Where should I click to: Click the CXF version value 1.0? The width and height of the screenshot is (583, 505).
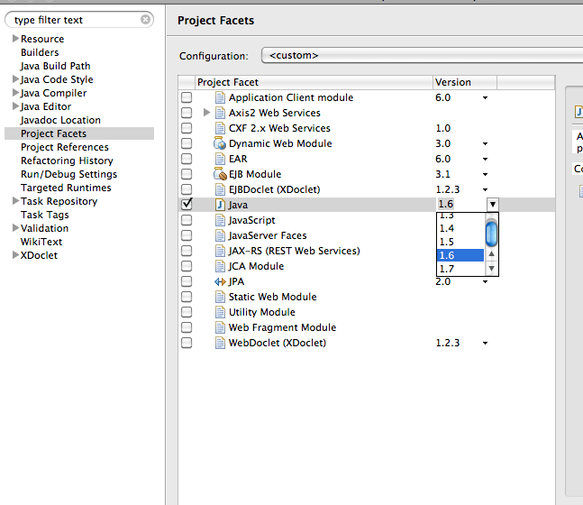coord(442,128)
